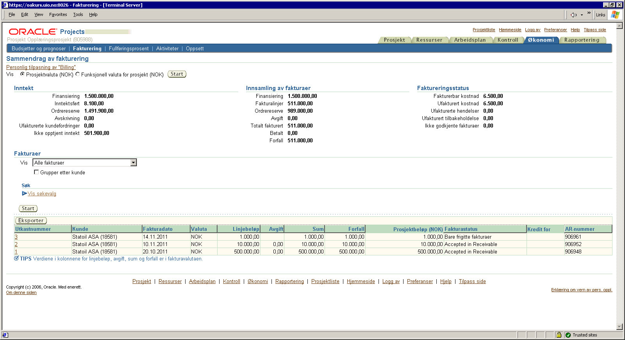
Task: Select Bare frigitte fakturaer status cell
Action: [x=468, y=237]
